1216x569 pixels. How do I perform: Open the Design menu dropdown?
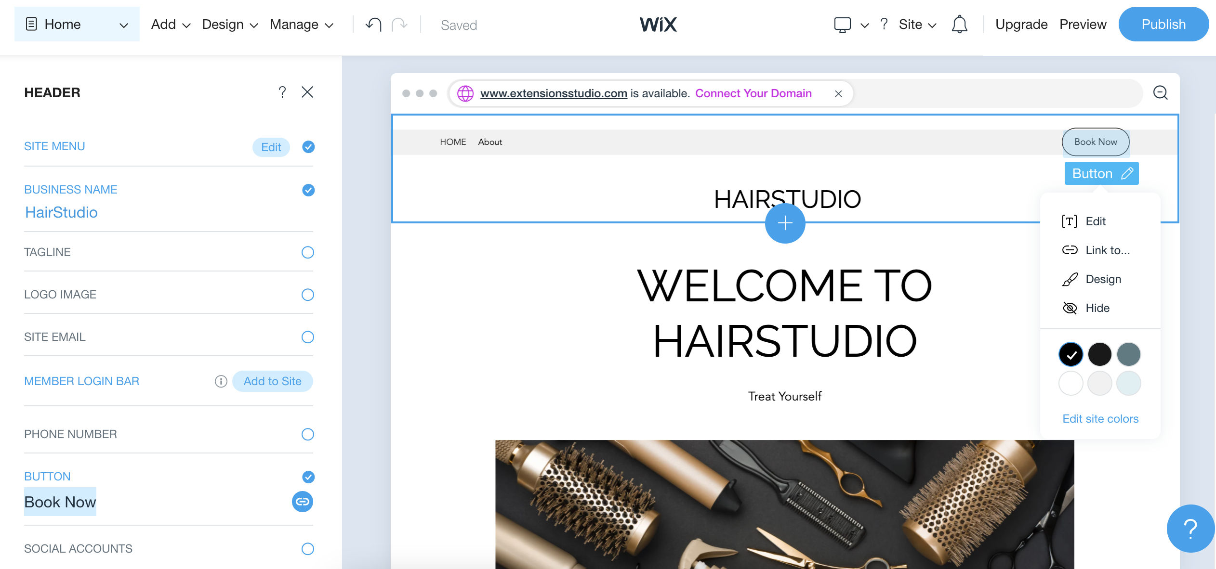point(230,25)
